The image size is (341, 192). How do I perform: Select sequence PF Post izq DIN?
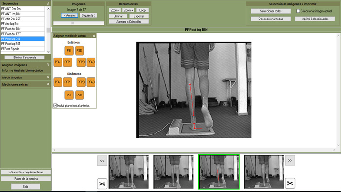tap(22, 38)
